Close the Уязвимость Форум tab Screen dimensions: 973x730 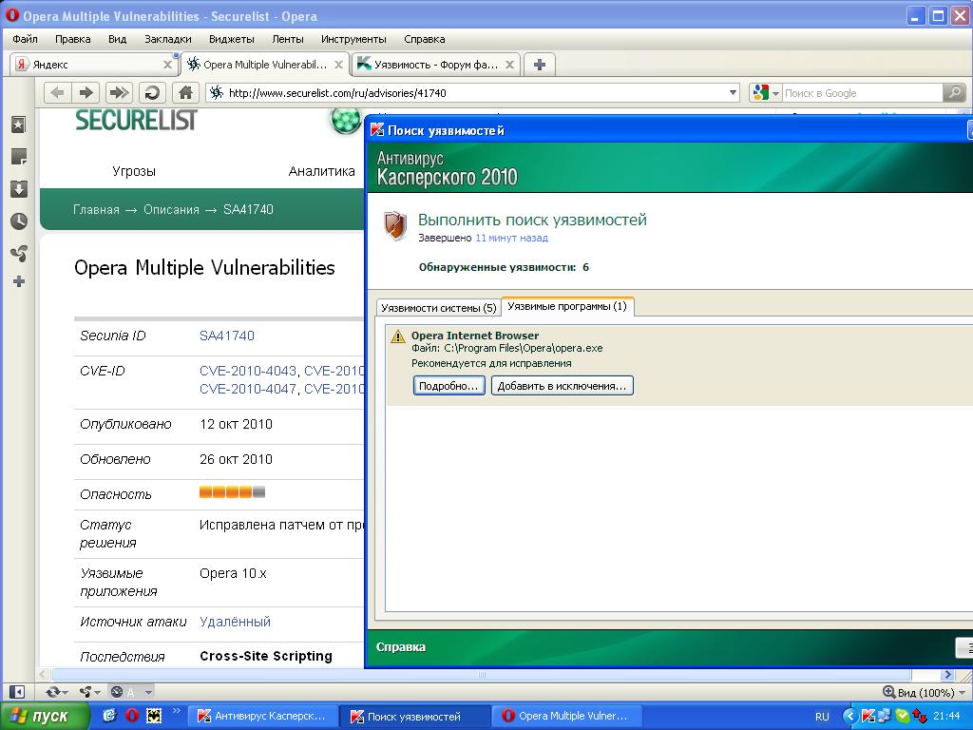(509, 65)
